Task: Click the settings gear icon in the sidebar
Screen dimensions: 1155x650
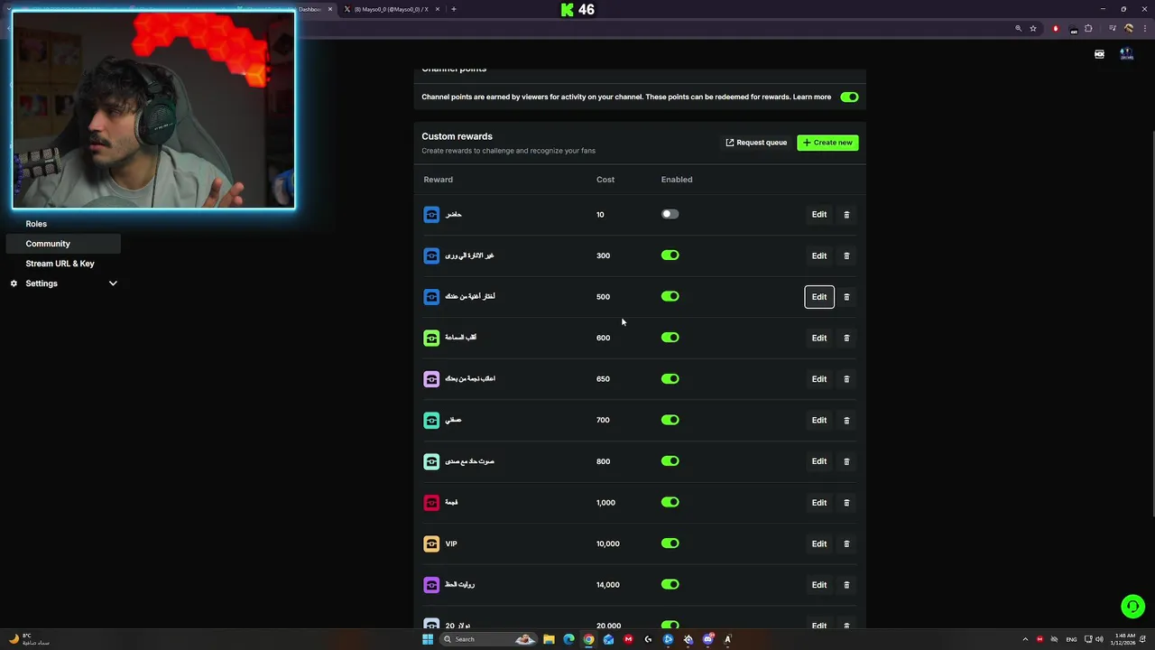Action: 14,283
